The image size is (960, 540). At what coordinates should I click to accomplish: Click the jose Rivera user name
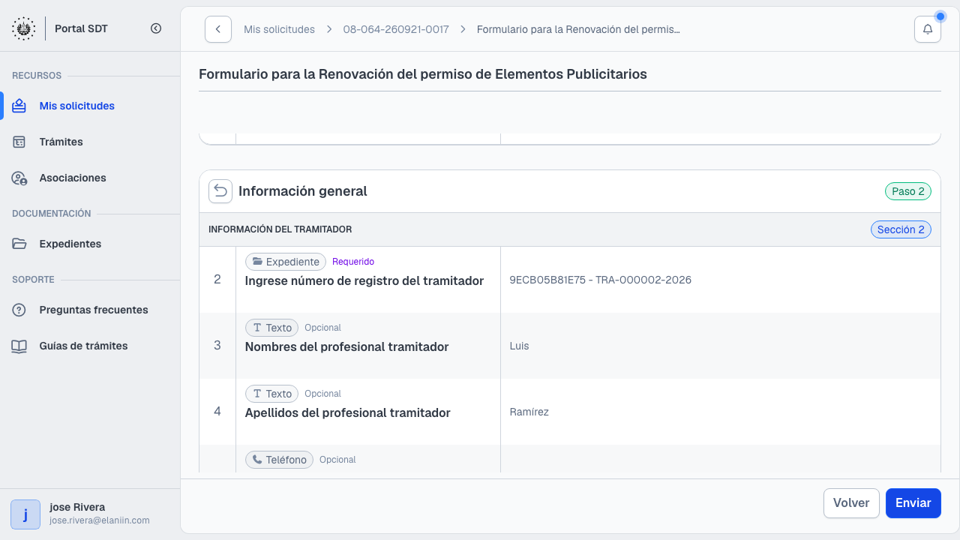coord(77,507)
